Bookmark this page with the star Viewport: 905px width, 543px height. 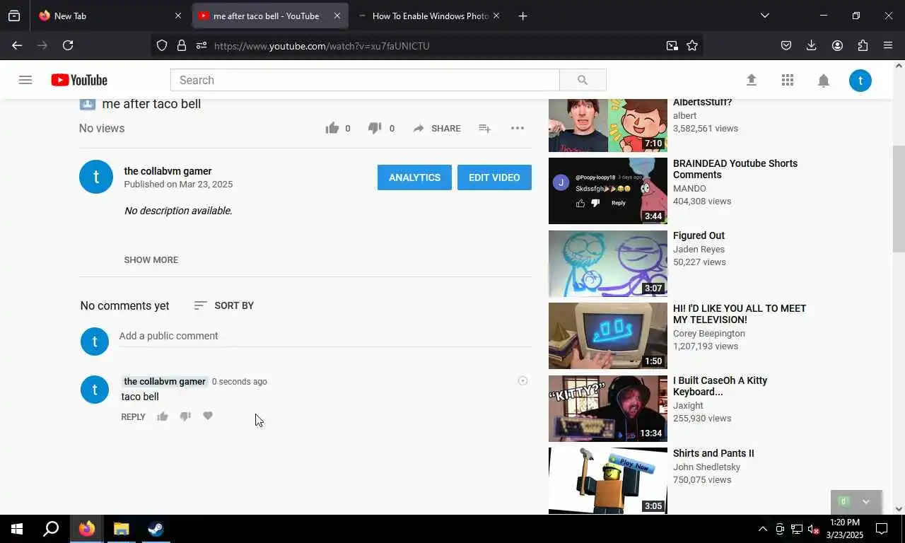coord(692,45)
